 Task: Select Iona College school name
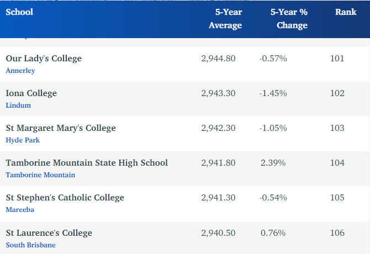click(31, 93)
